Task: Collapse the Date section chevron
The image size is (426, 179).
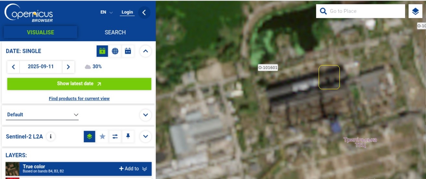Action: point(145,51)
